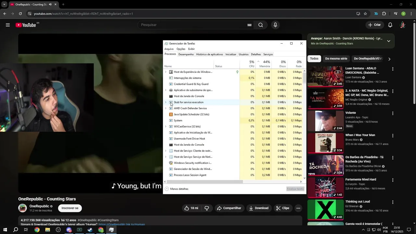Start voice search with microphone icon
The width and height of the screenshot is (416, 234).
tap(275, 25)
